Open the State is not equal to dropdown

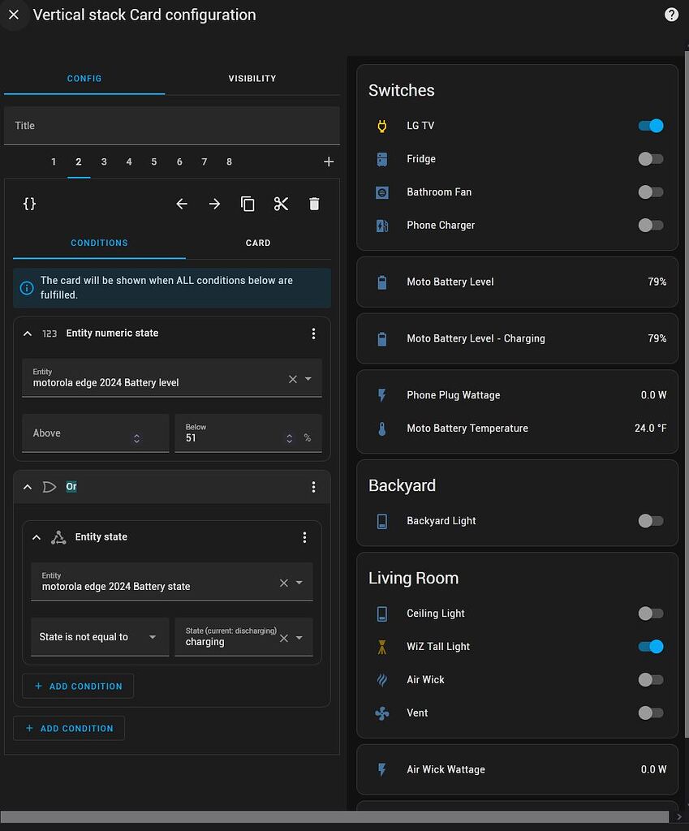[99, 637]
